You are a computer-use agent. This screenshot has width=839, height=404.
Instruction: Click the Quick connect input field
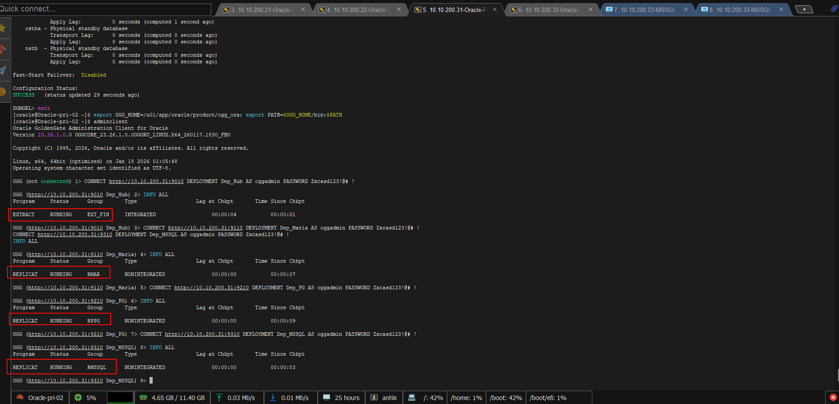(105, 9)
